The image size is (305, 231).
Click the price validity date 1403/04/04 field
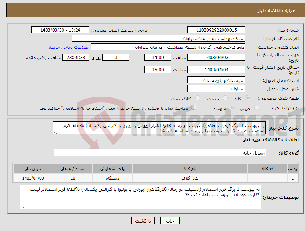click(x=216, y=70)
